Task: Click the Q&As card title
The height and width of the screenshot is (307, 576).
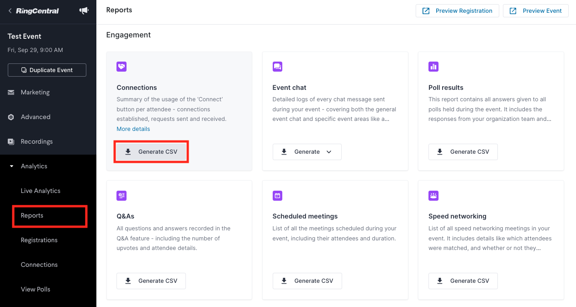Action: tap(126, 217)
